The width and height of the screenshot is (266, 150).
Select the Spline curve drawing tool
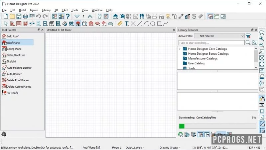click(166, 24)
